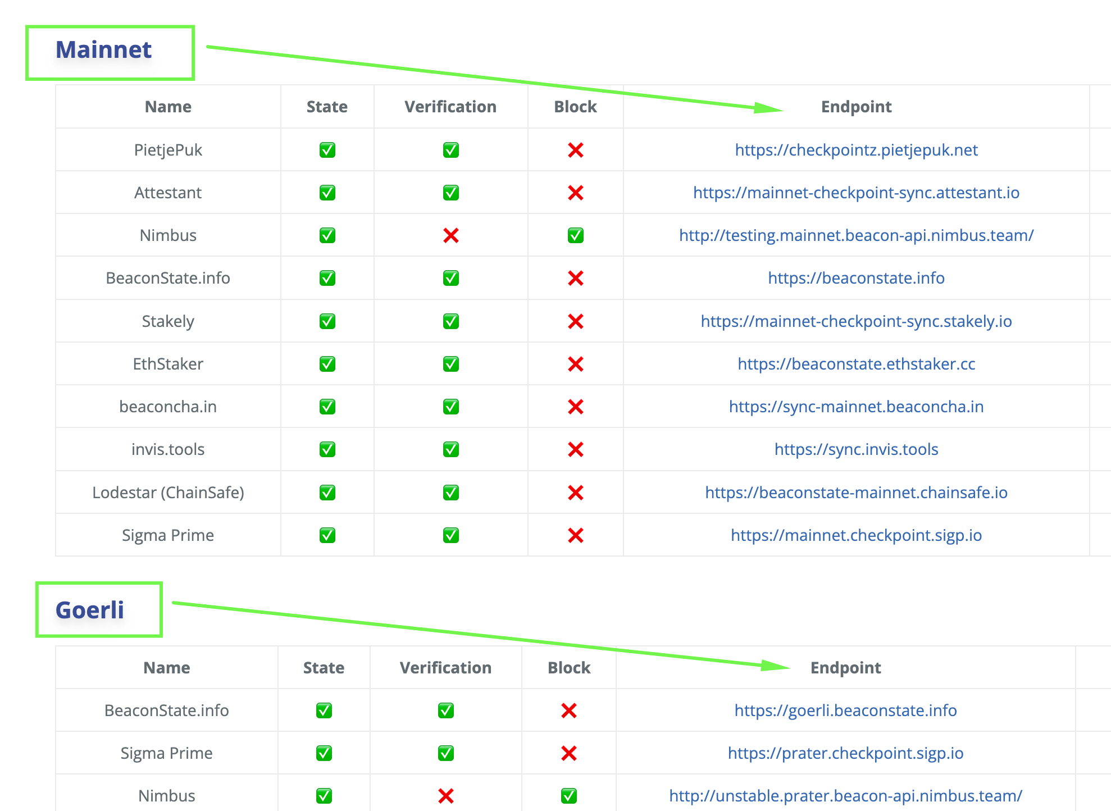The image size is (1111, 811).
Task: Select the PietjePuk name cell
Action: coord(168,150)
